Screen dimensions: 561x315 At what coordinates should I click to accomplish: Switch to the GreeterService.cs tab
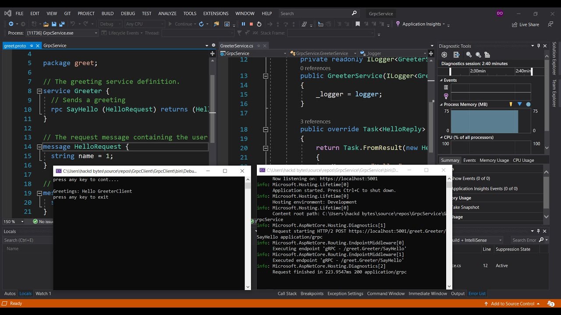(237, 45)
